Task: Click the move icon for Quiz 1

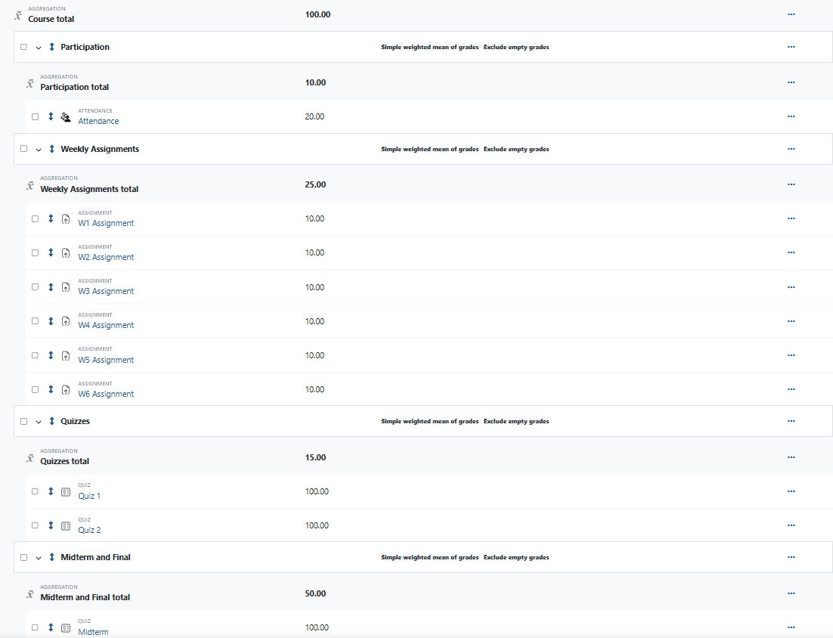Action: click(x=51, y=491)
